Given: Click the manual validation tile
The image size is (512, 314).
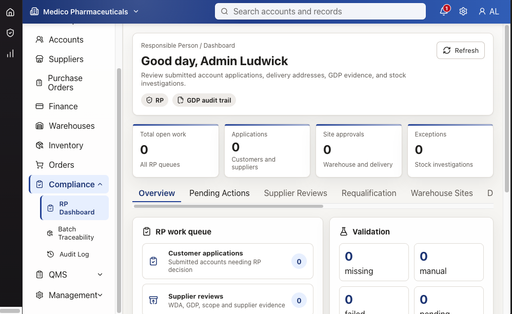Looking at the screenshot, I should click(449, 262).
